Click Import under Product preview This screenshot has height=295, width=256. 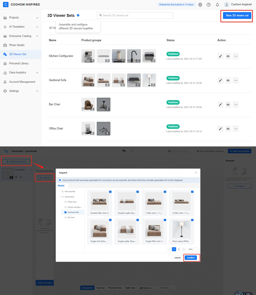pyautogui.click(x=45, y=178)
